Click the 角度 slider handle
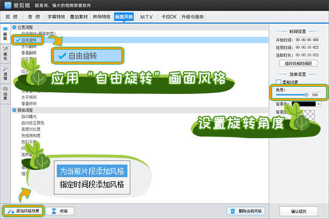The image size is (329, 219). tap(306, 95)
